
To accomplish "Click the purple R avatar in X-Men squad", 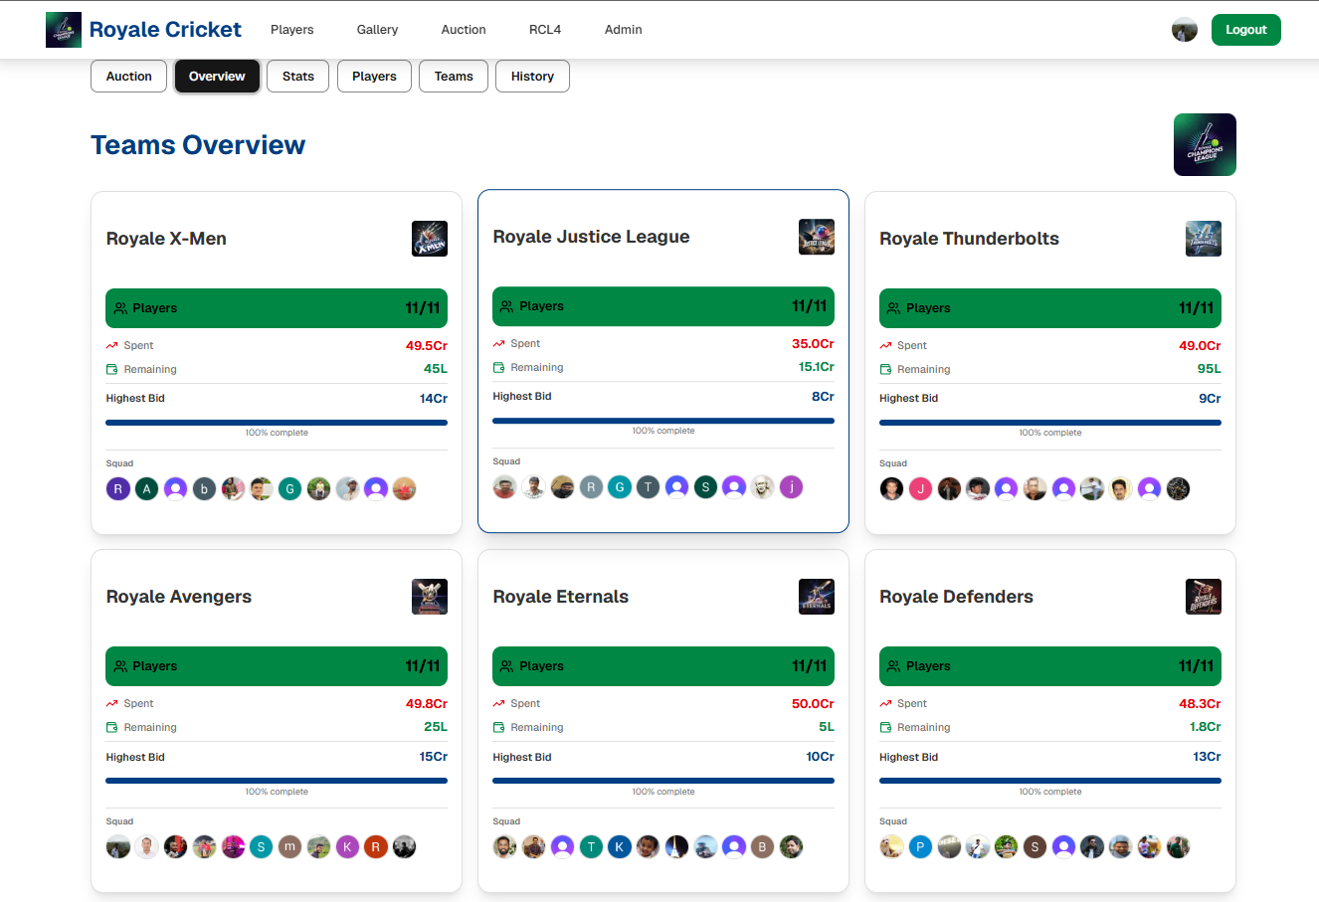I will (x=118, y=488).
